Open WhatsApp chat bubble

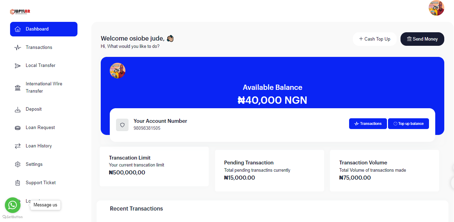pos(13,205)
